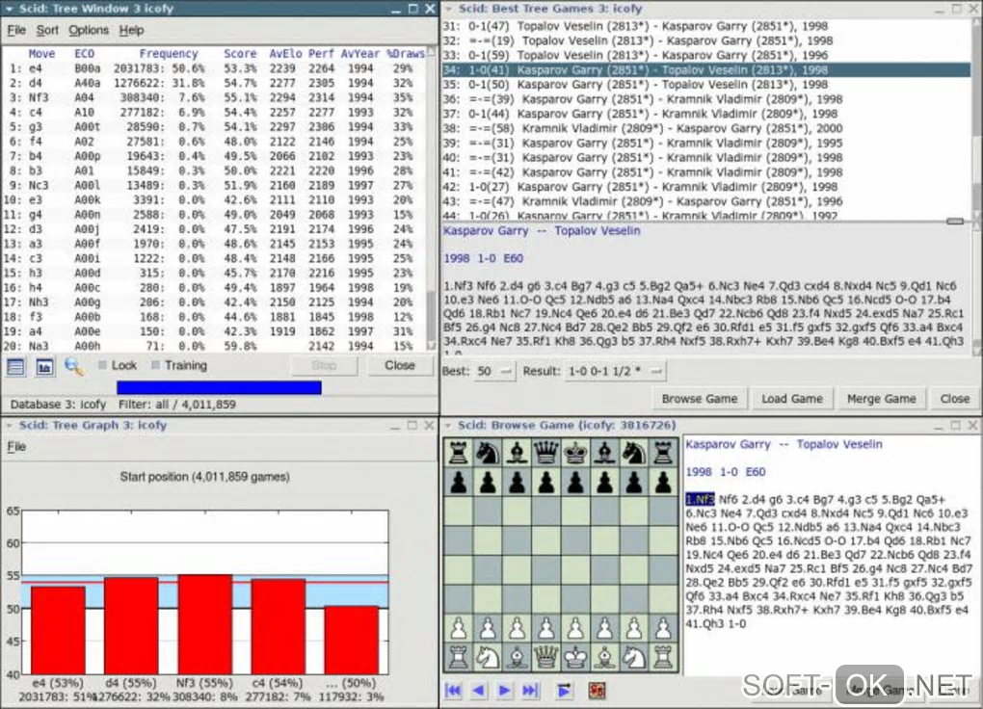Image resolution: width=983 pixels, height=709 pixels.
Task: Open window menu arrow of Tree Graph title
Action: [x=10, y=425]
